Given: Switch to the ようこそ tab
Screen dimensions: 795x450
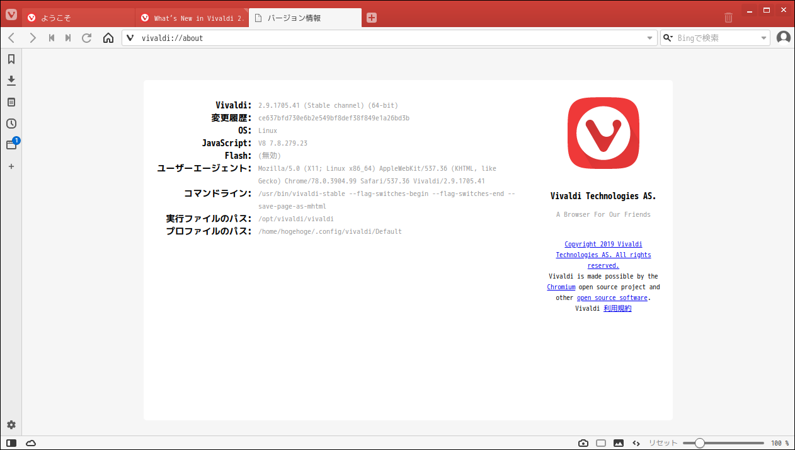Looking at the screenshot, I should (x=79, y=18).
